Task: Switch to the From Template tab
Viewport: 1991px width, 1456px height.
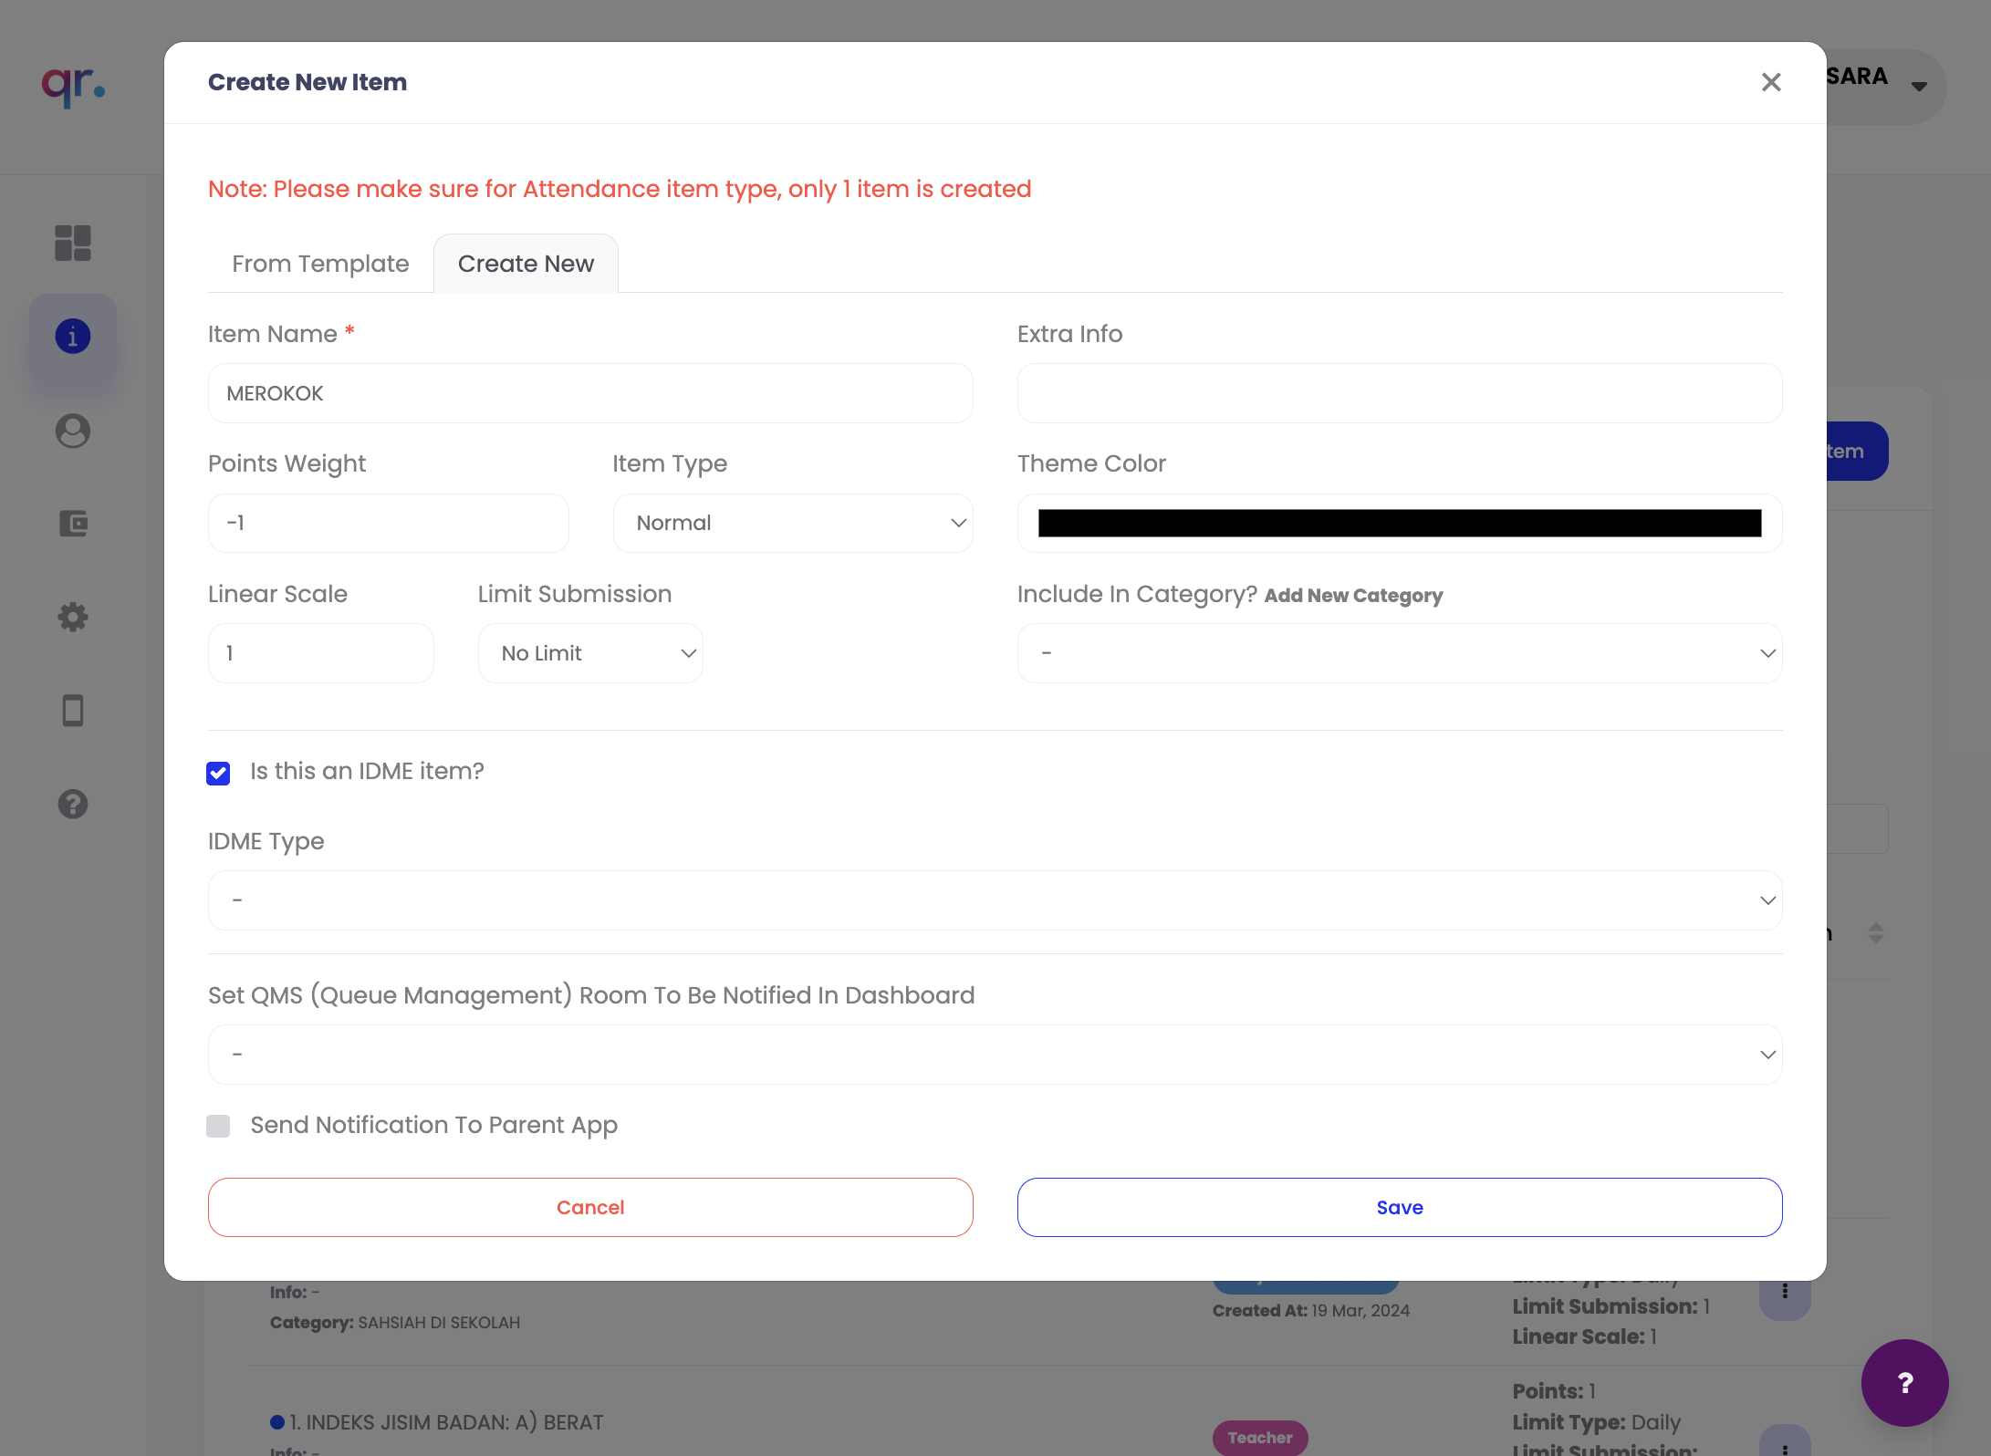Action: click(x=320, y=264)
